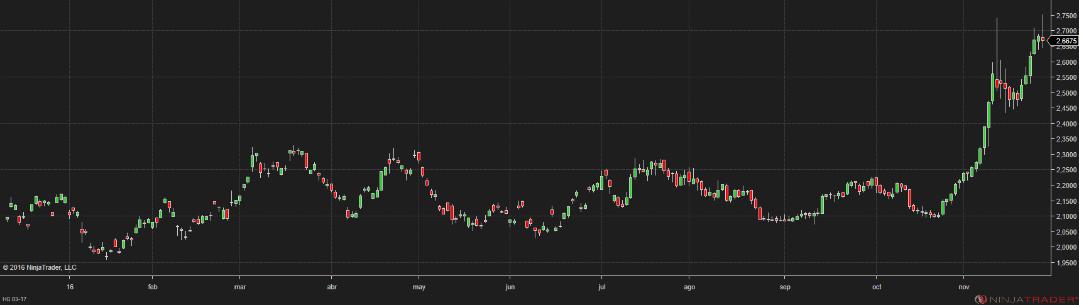The height and width of the screenshot is (305, 1079).
Task: Click the 2,6000 price axis label
Action: click(1066, 62)
